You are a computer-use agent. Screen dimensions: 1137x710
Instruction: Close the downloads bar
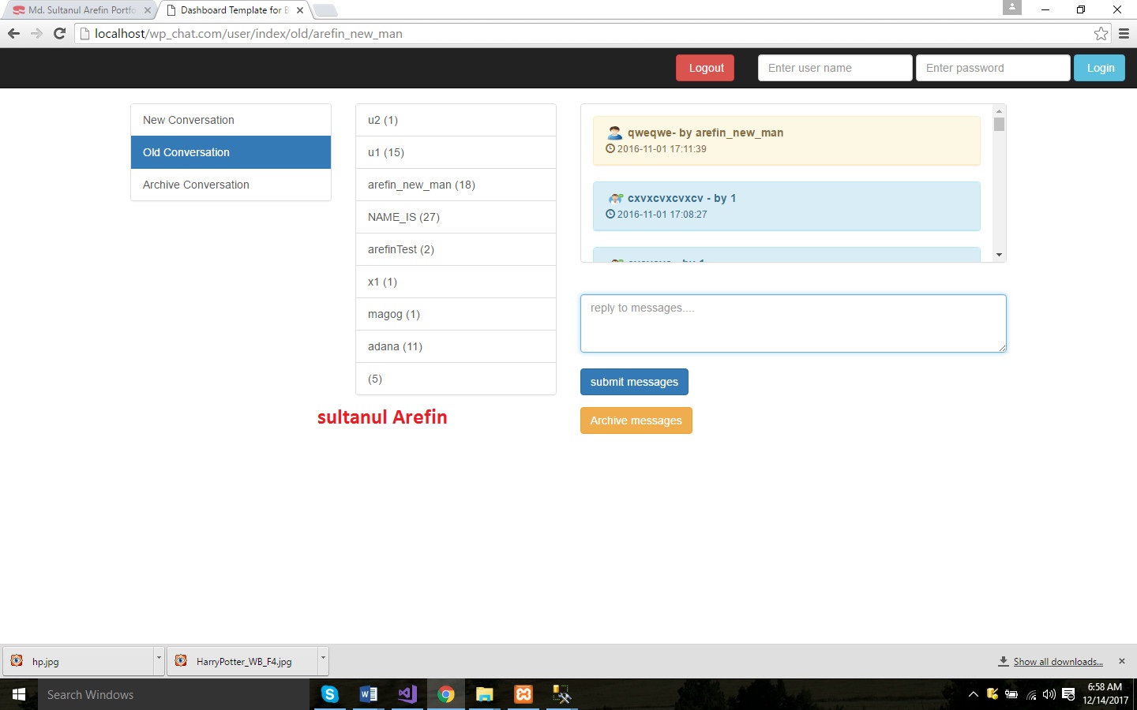(1121, 661)
